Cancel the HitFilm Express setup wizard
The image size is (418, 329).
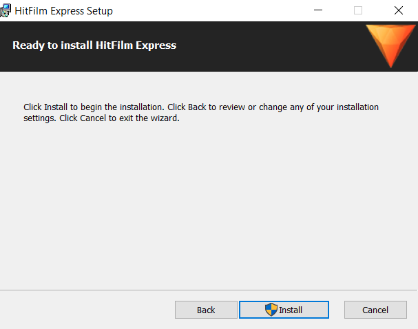(x=375, y=310)
